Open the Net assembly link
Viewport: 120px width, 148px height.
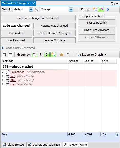point(13,76)
